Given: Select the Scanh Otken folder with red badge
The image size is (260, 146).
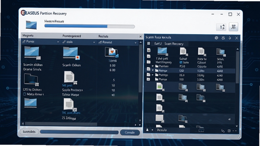Looking at the screenshot, I should [x=71, y=53].
